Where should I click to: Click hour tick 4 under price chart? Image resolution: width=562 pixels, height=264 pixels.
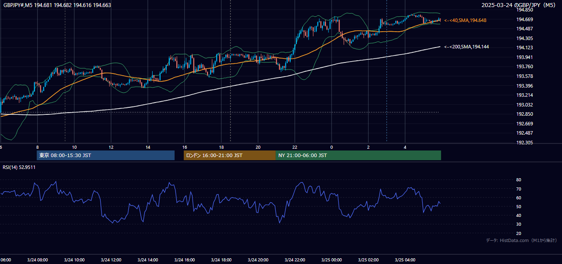coord(405,147)
